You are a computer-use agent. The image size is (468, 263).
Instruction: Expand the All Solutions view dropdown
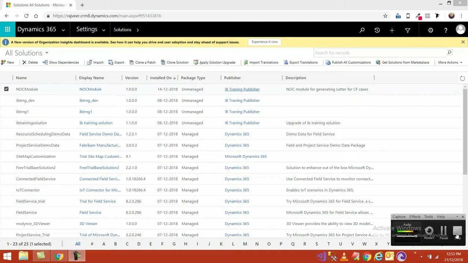tap(47, 53)
